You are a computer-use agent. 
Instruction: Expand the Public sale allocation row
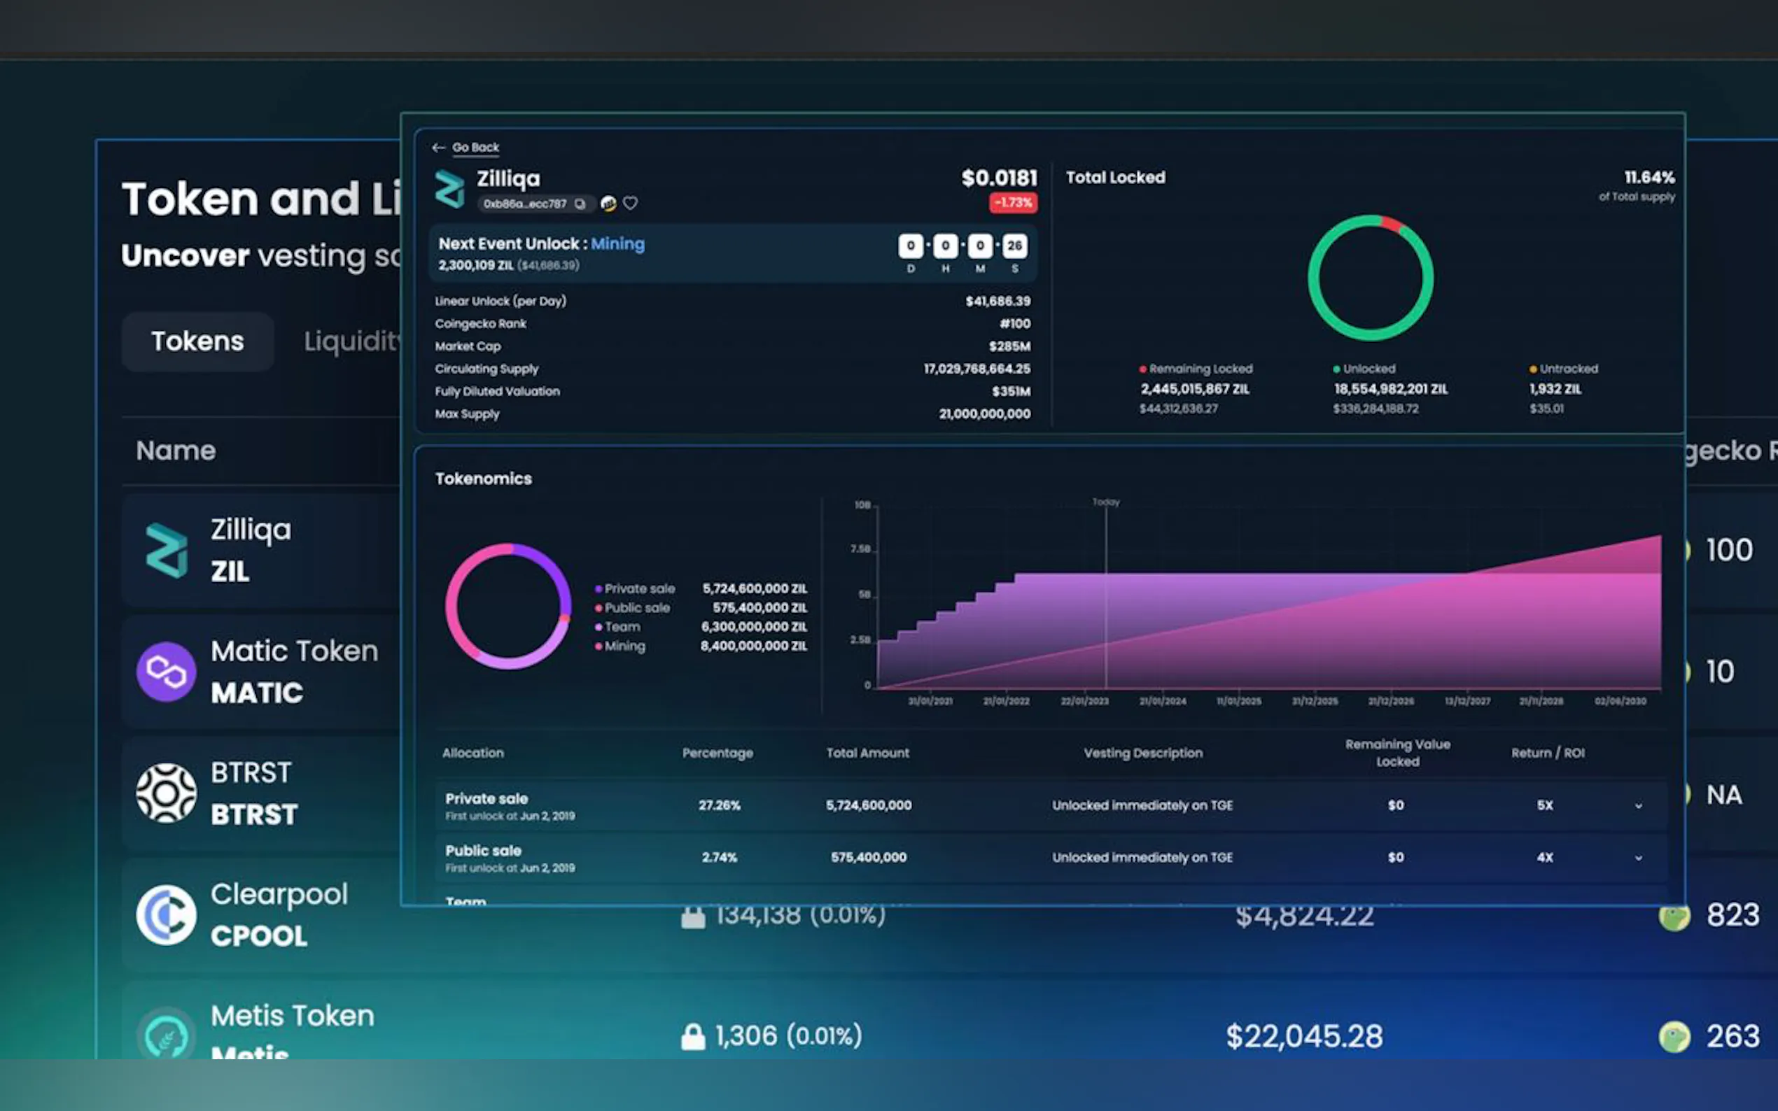coord(1638,858)
